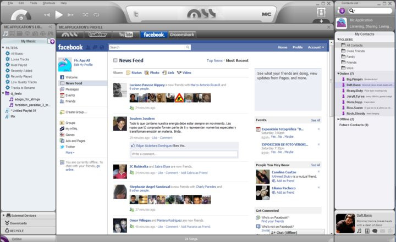Open the Downloads section
This screenshot has width=396, height=242.
point(19,223)
